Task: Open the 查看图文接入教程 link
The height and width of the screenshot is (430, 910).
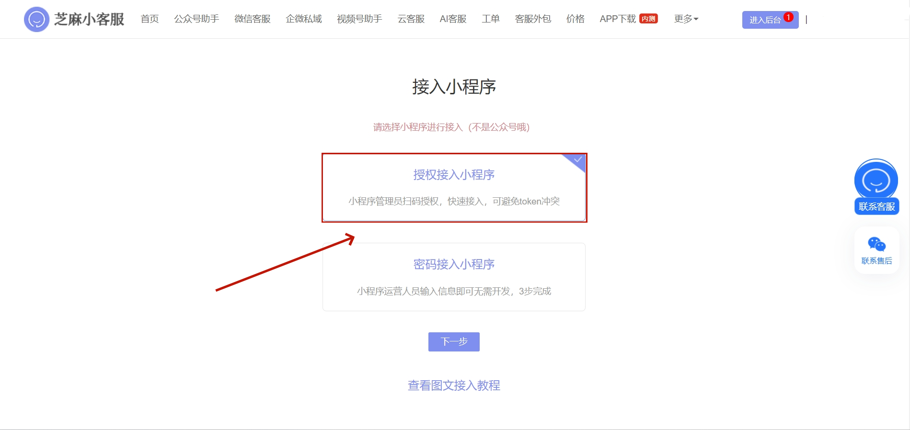Action: pyautogui.click(x=454, y=385)
